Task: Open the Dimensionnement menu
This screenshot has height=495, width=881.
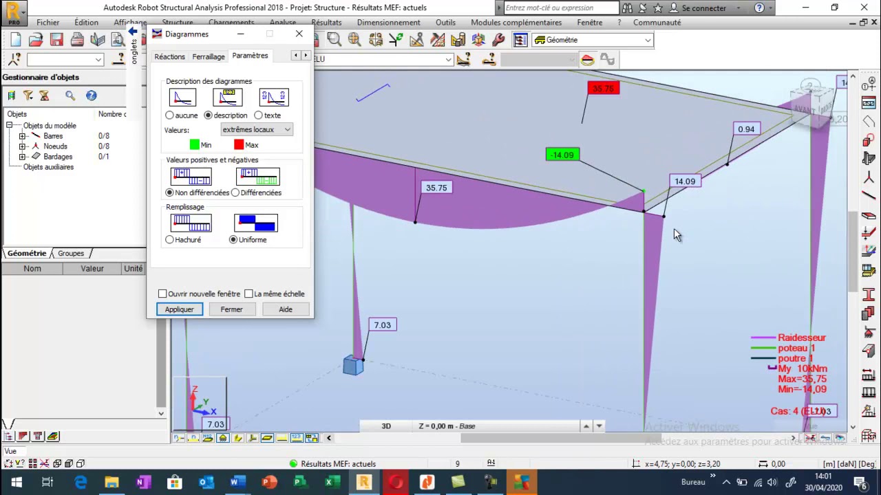Action: tap(388, 23)
